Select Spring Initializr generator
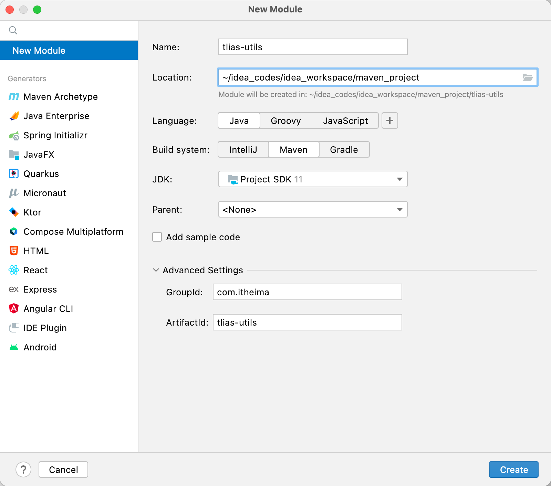The height and width of the screenshot is (486, 551). [x=69, y=135]
